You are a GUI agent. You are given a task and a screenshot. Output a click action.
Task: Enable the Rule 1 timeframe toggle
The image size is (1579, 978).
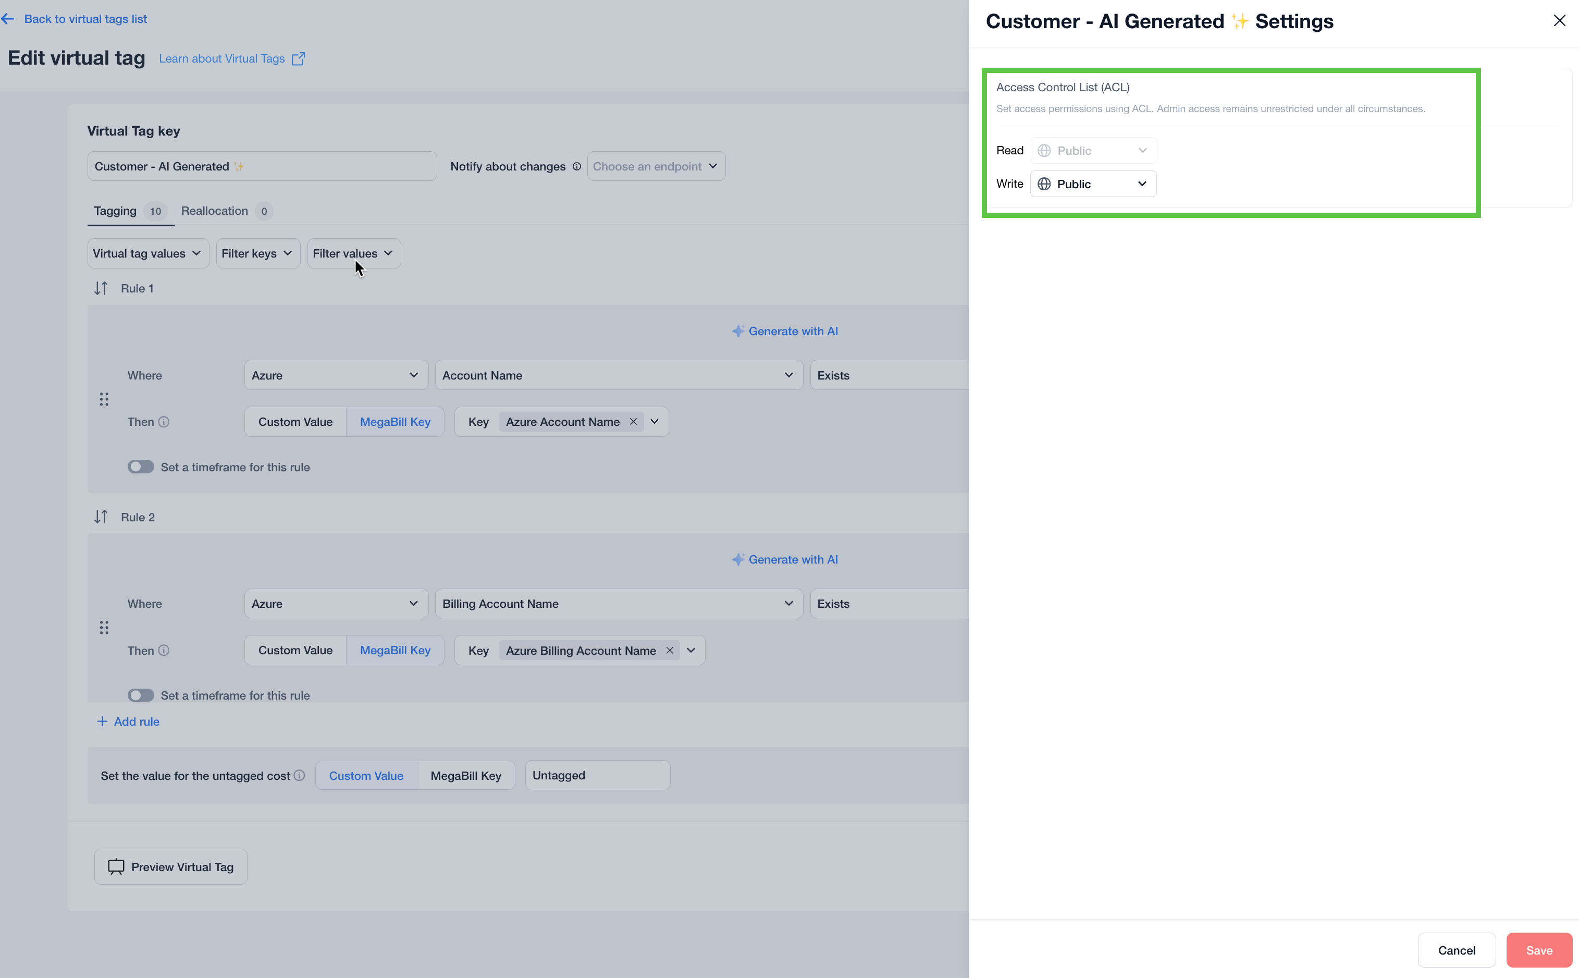(x=140, y=467)
